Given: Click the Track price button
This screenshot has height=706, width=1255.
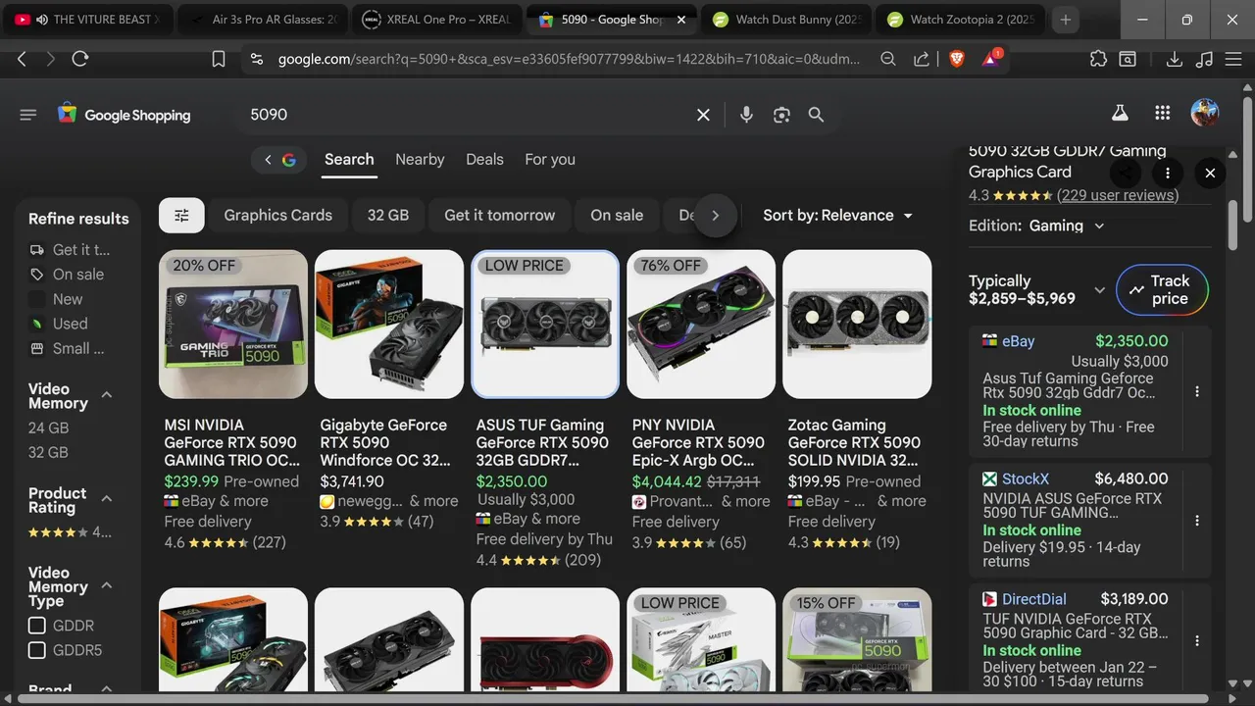Looking at the screenshot, I should pos(1163,289).
